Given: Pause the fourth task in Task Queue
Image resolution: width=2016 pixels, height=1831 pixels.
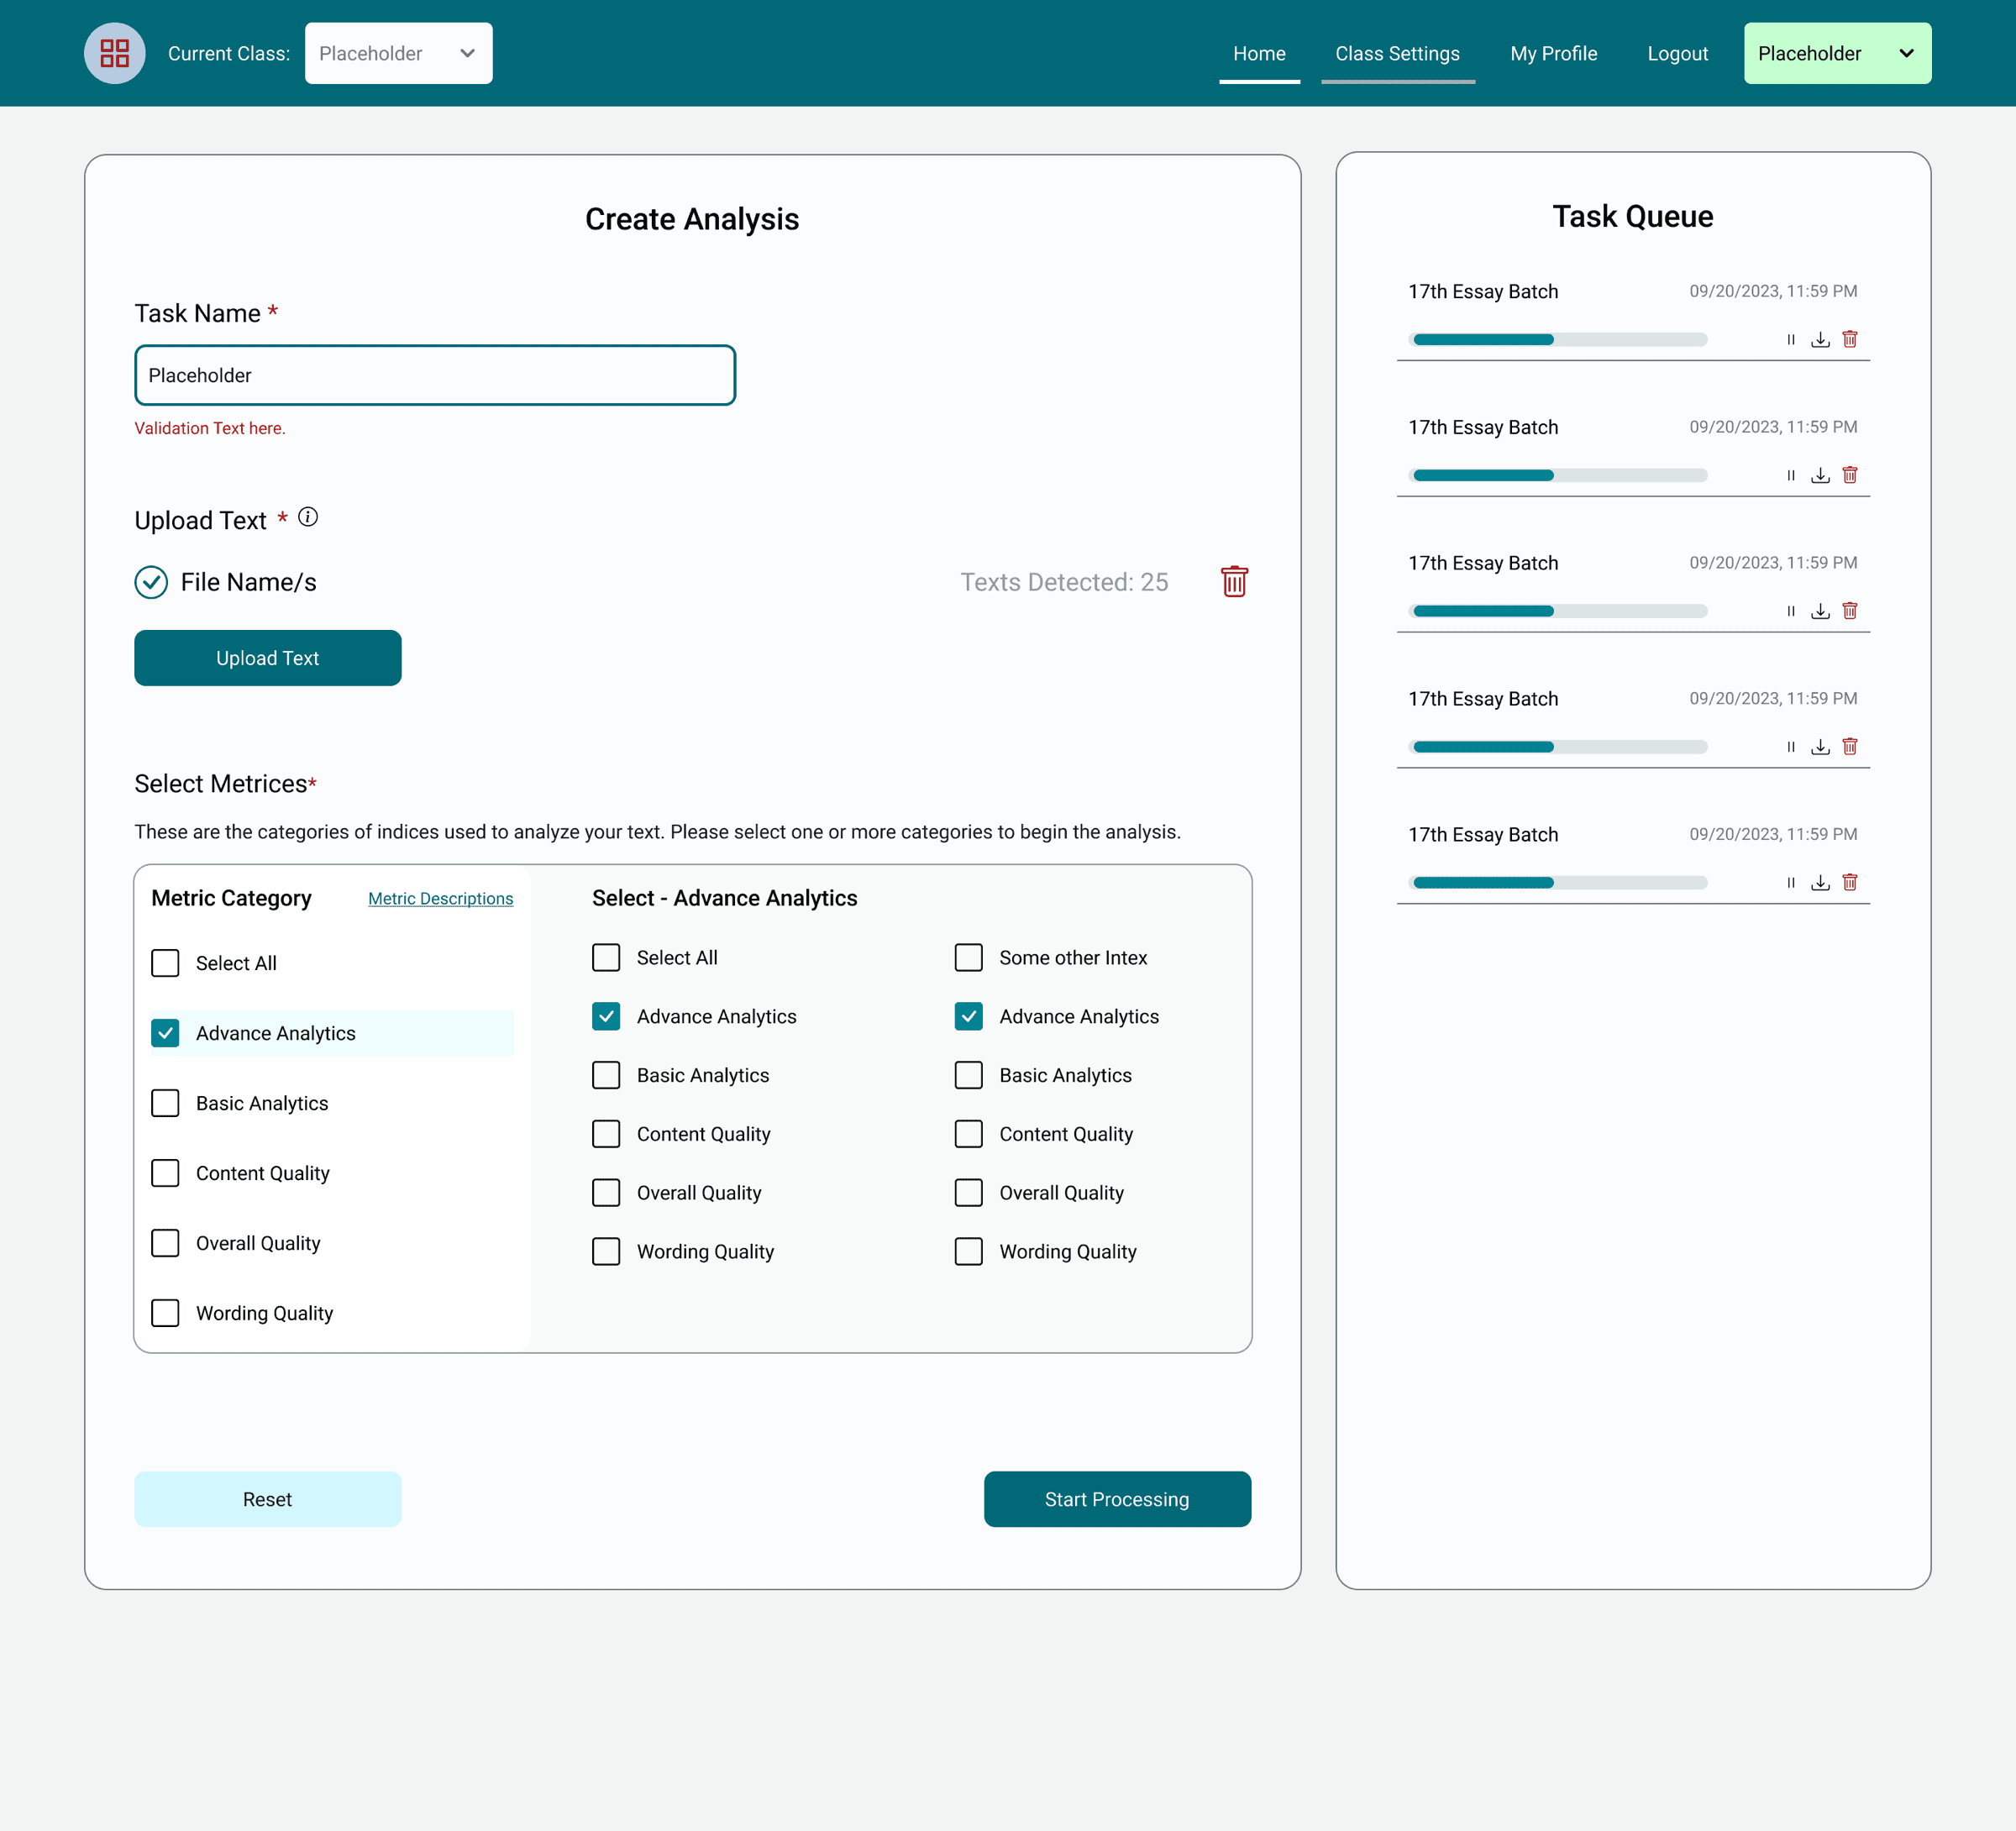Looking at the screenshot, I should [x=1791, y=747].
